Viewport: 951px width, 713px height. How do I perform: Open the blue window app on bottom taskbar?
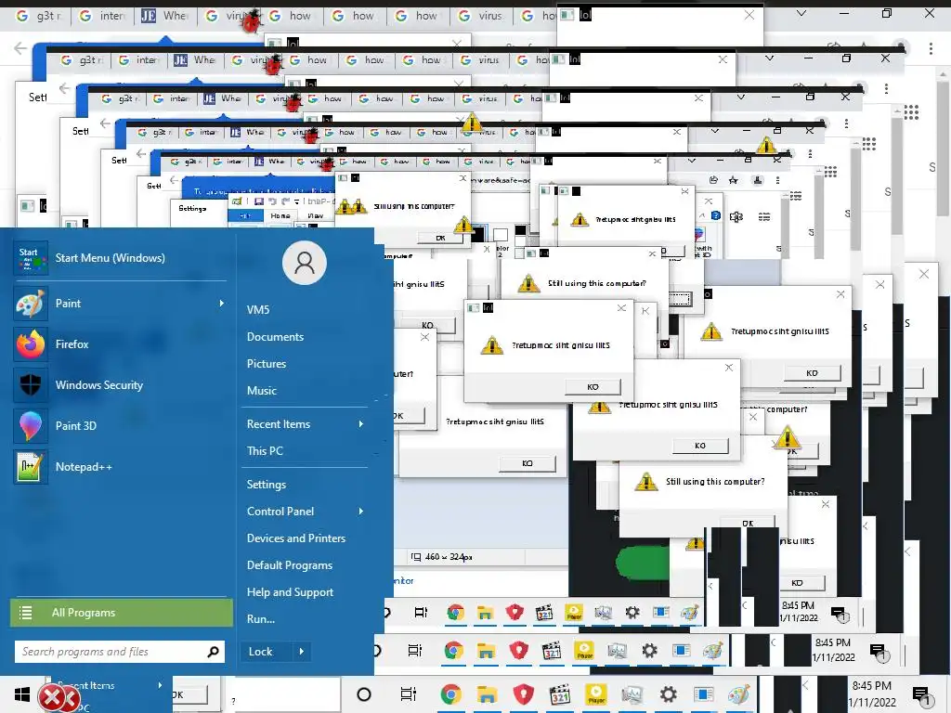point(704,694)
